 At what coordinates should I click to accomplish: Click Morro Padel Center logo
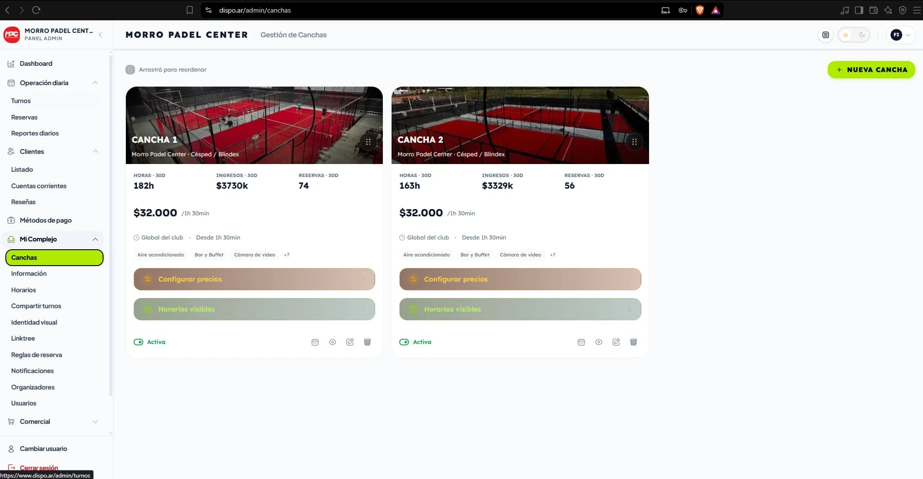pos(12,35)
